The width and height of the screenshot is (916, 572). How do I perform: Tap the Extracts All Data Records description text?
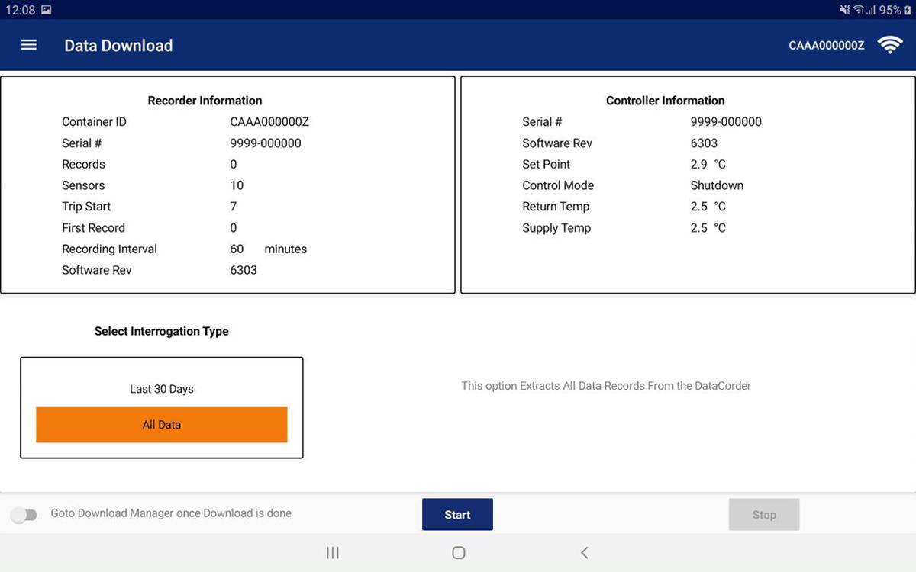point(606,386)
